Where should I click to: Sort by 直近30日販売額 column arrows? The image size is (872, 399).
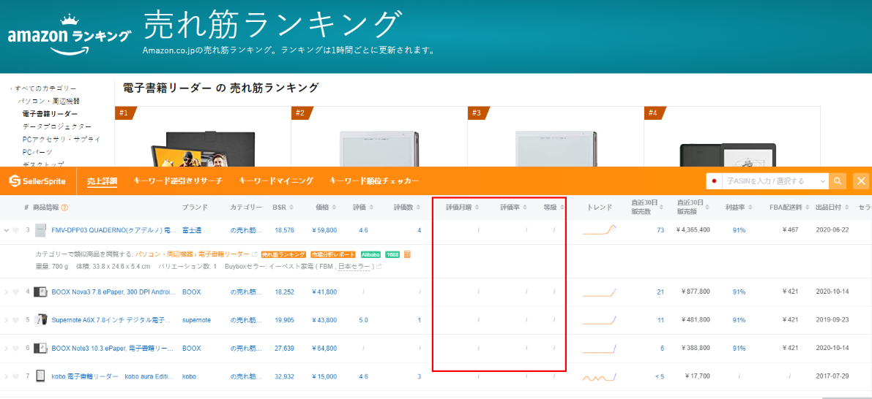pyautogui.click(x=708, y=208)
